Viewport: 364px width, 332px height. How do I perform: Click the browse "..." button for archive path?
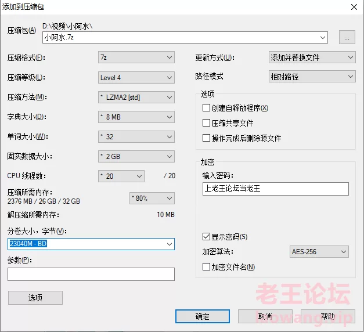click(x=347, y=37)
